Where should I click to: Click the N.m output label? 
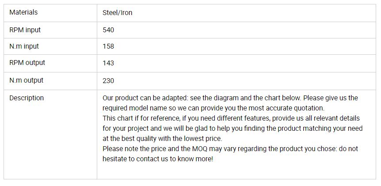click(26, 80)
